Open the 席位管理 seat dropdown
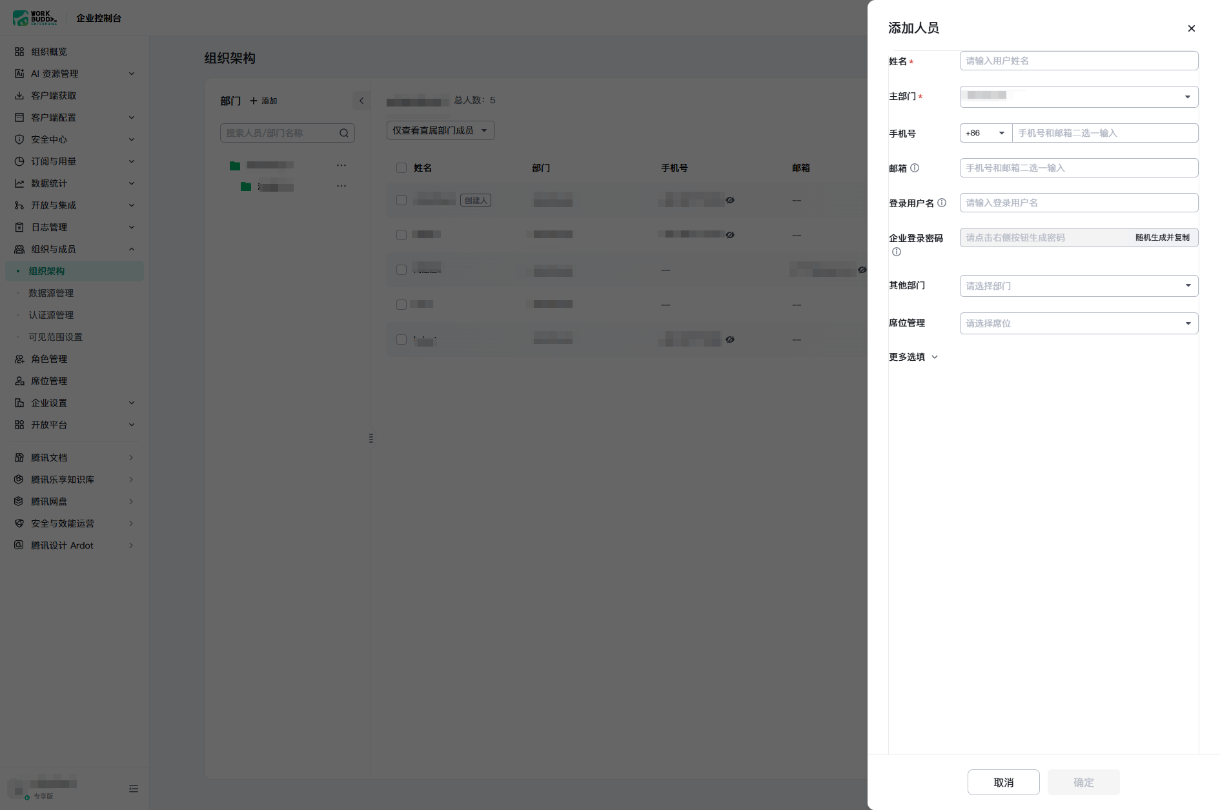Screen dimensions: 1220x810 pos(1079,323)
